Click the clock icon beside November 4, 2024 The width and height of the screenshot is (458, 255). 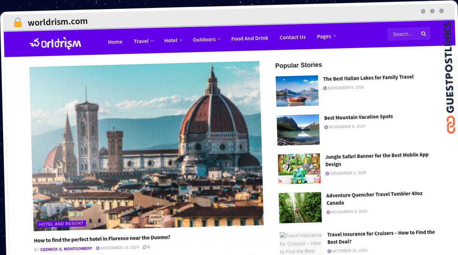(x=327, y=174)
